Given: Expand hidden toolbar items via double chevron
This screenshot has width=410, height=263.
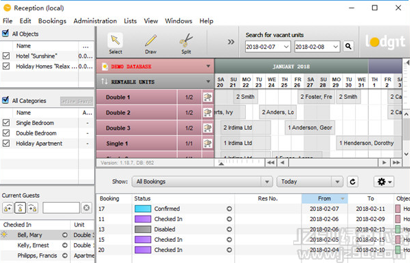Looking at the screenshot, I should tap(231, 42).
